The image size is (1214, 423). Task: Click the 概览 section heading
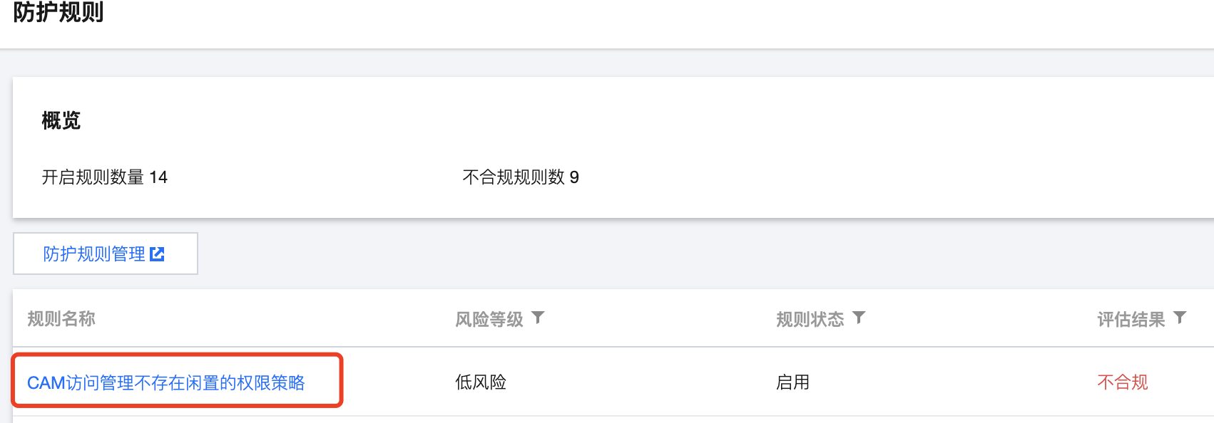61,121
